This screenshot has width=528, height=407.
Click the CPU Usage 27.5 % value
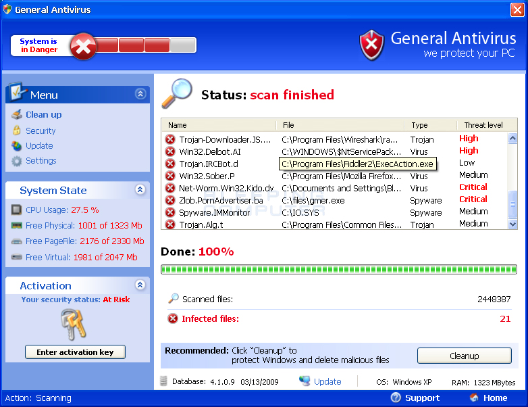(85, 210)
